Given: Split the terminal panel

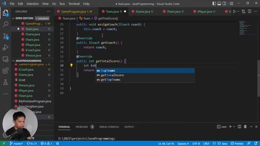Looking at the screenshot, I should [239, 127].
